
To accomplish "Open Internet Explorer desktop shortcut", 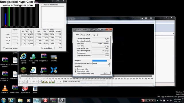I will [x=23, y=58].
